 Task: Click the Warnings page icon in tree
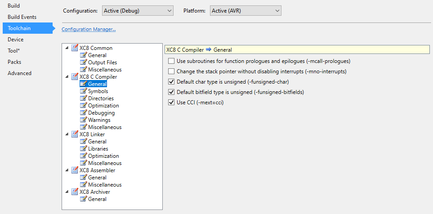tap(83, 120)
